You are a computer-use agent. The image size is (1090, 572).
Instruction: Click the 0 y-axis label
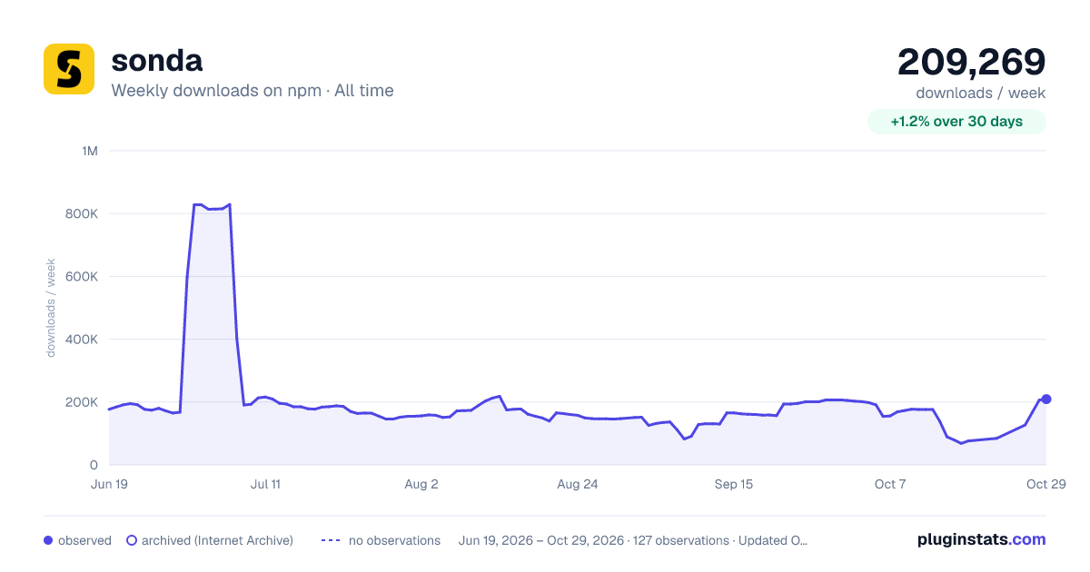pyautogui.click(x=94, y=465)
